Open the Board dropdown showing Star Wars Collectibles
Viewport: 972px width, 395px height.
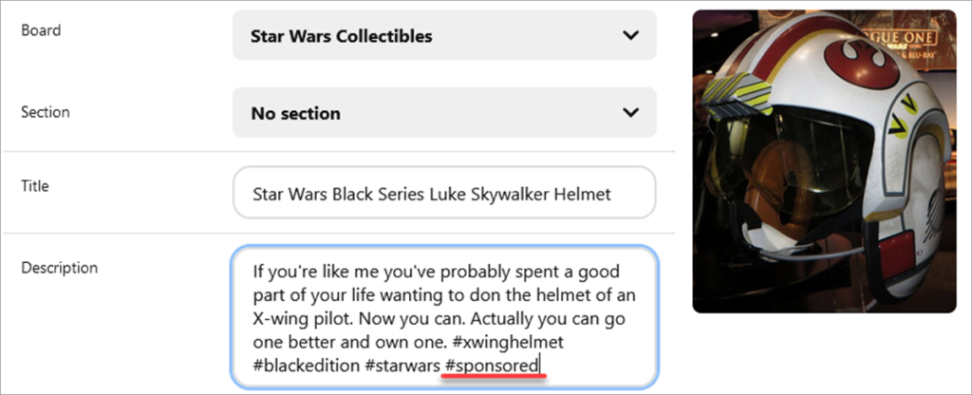coord(427,36)
